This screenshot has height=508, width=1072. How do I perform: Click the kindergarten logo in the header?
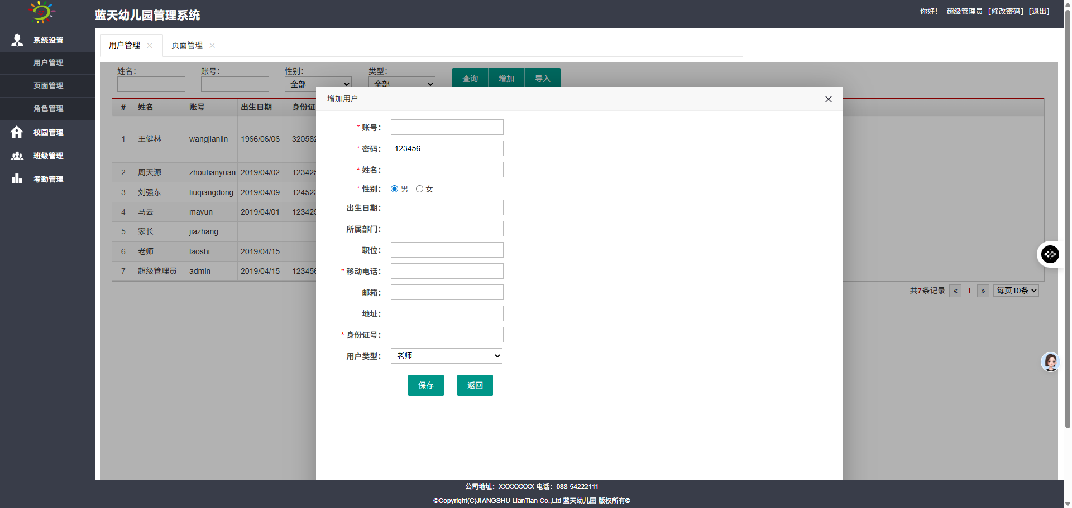(x=42, y=12)
